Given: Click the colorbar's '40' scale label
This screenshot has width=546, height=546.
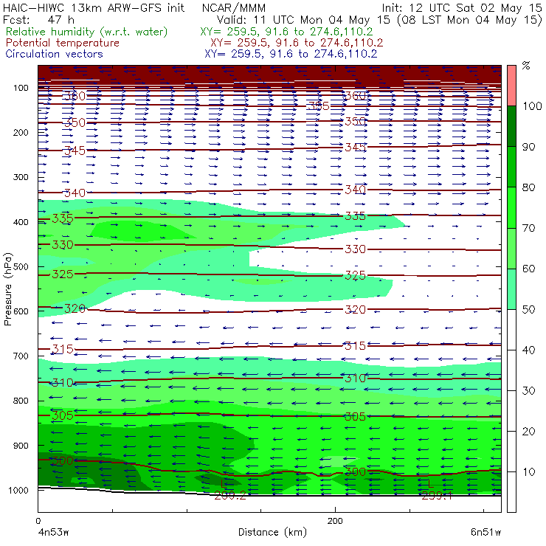Looking at the screenshot, I should click(528, 350).
